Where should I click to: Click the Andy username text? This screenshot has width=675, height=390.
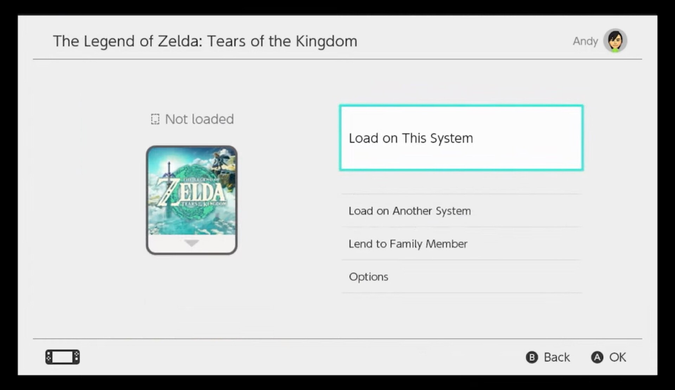(585, 41)
